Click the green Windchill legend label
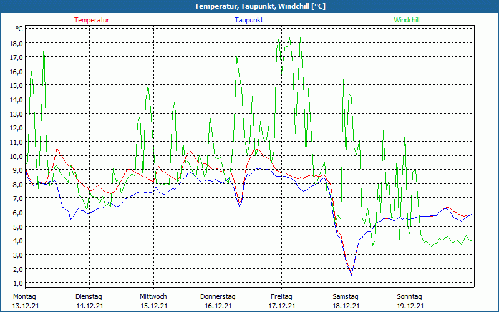499x312 pixels. 406,20
